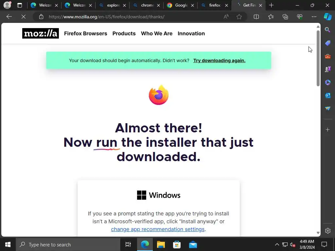The width and height of the screenshot is (335, 251).
Task: Open a new tab
Action: (271, 5)
